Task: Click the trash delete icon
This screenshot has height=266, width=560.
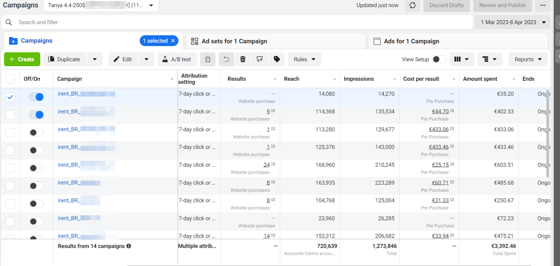Action: click(243, 59)
